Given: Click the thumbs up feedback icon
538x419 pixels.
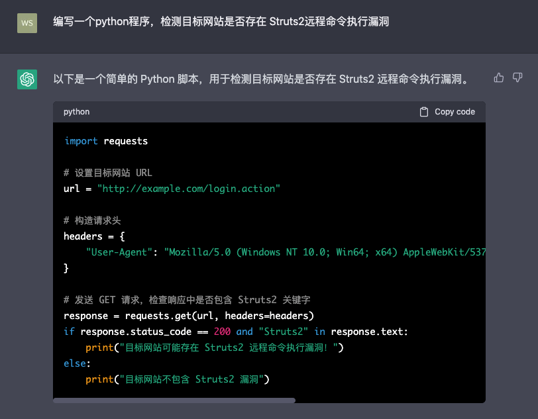Looking at the screenshot, I should point(498,78).
